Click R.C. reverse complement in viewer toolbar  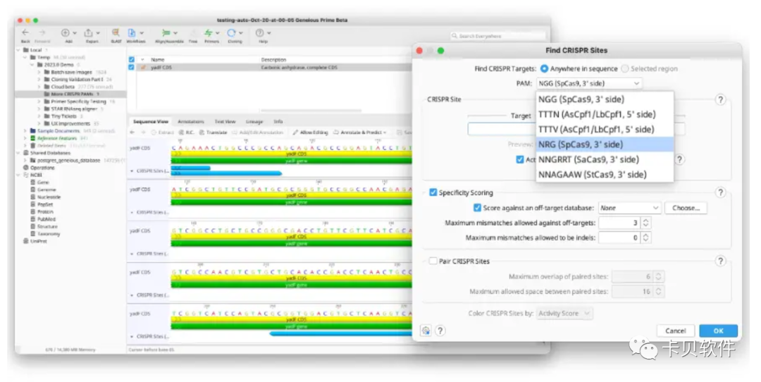(x=186, y=132)
